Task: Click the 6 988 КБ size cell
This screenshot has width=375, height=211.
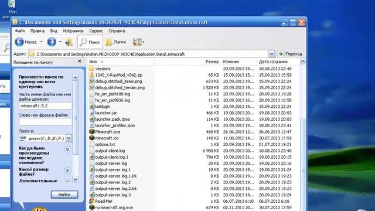Action: click(211, 151)
